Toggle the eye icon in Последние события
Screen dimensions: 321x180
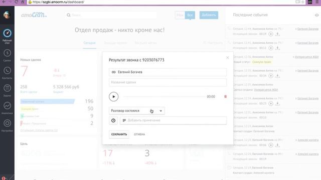[316, 15]
